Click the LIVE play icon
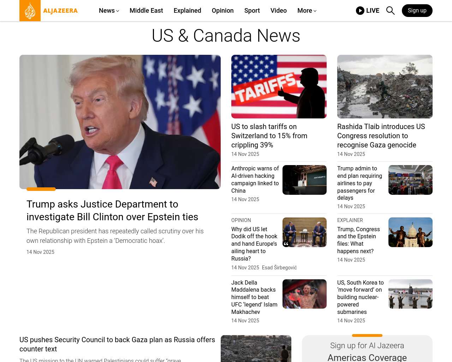452x362 pixels. pos(360,11)
